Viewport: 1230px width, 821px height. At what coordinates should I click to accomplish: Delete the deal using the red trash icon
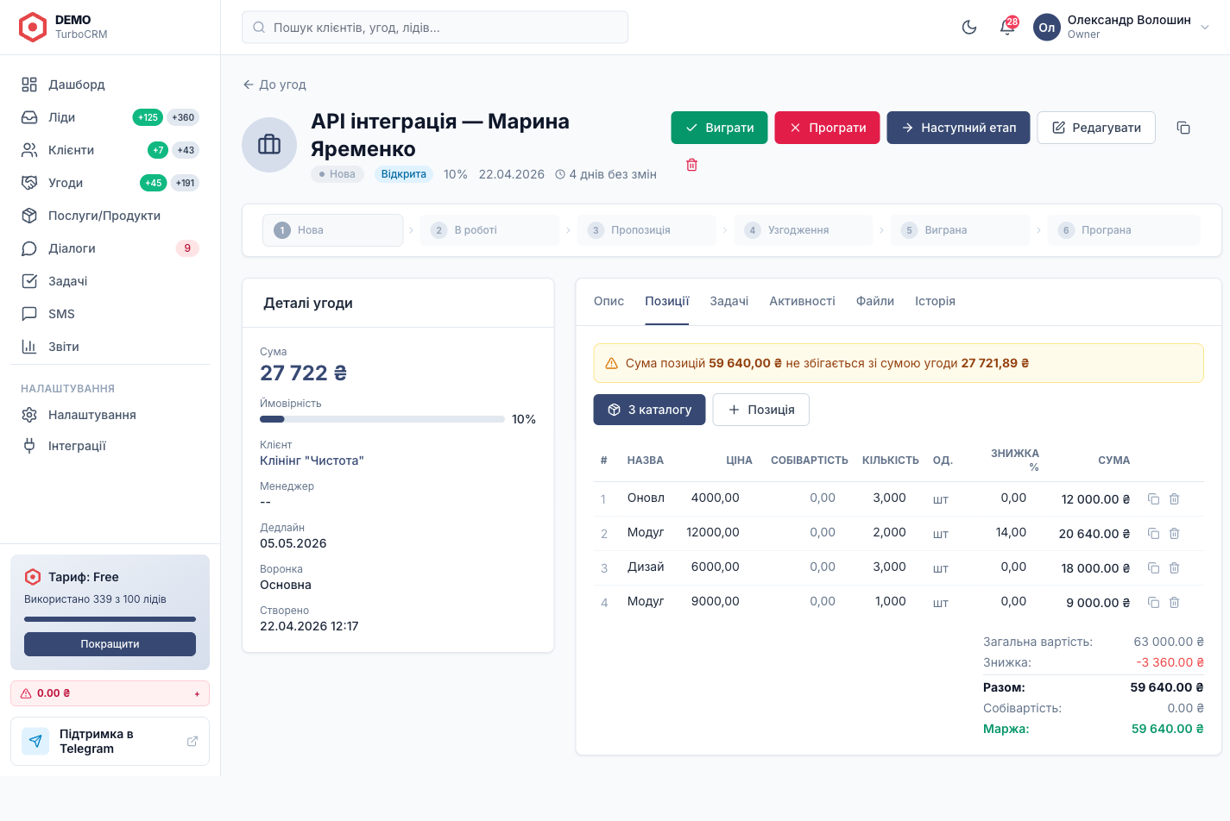[x=691, y=165]
